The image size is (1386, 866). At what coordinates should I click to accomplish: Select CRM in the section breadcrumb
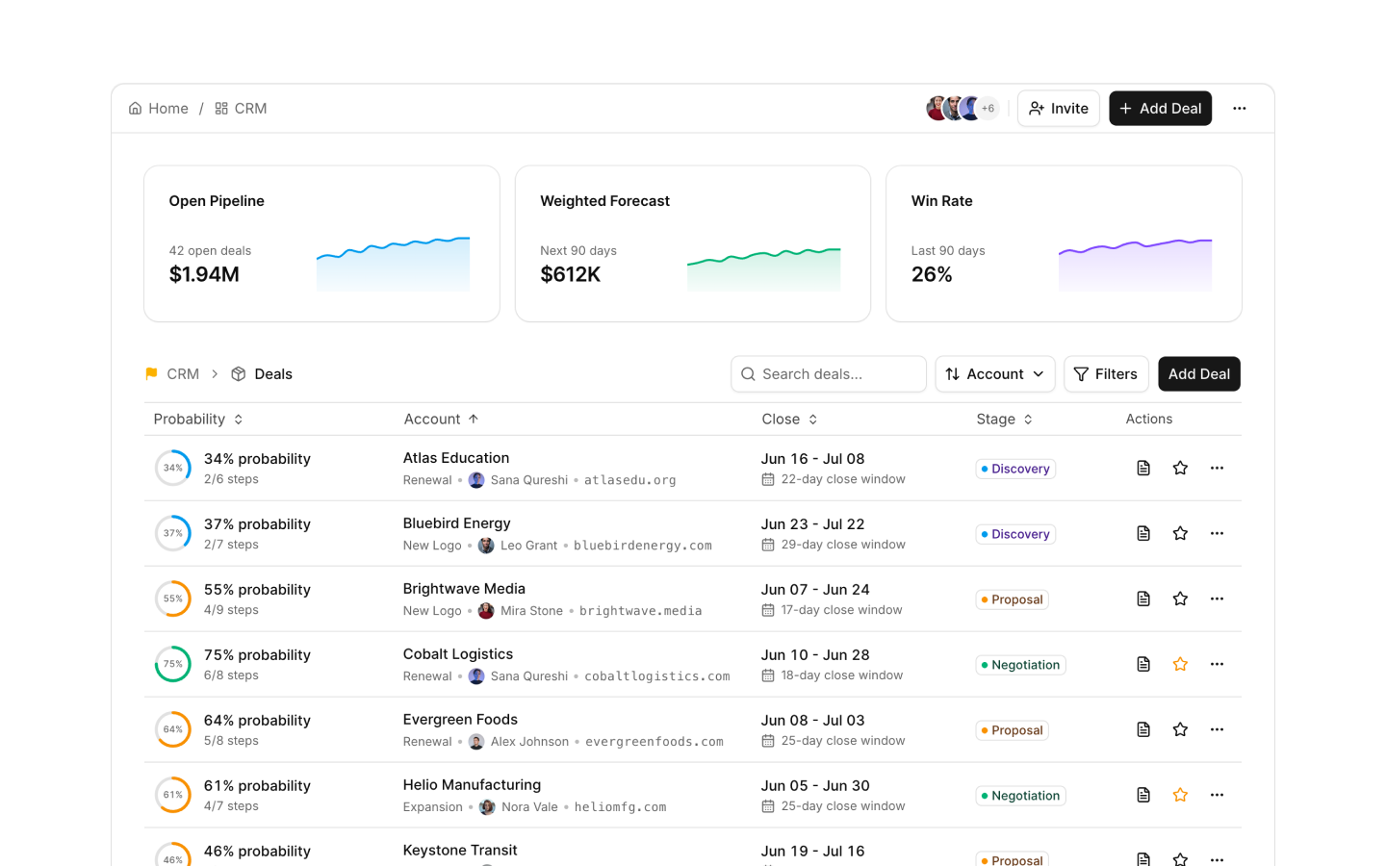[183, 374]
